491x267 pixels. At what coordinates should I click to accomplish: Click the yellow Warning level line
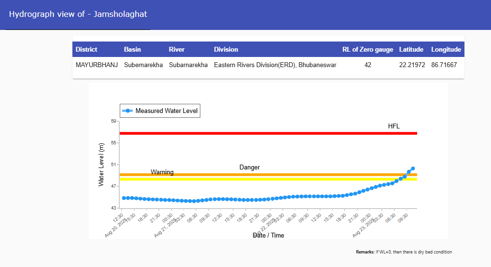point(268,179)
